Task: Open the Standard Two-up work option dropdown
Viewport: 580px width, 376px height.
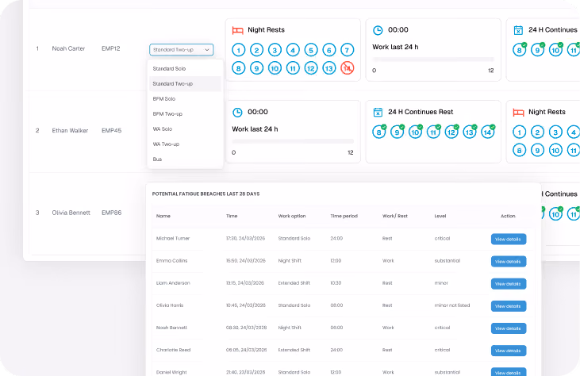Action: point(181,50)
